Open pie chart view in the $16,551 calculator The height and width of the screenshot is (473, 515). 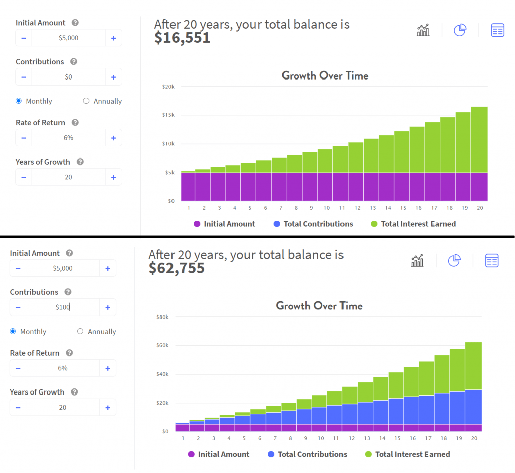tap(460, 30)
